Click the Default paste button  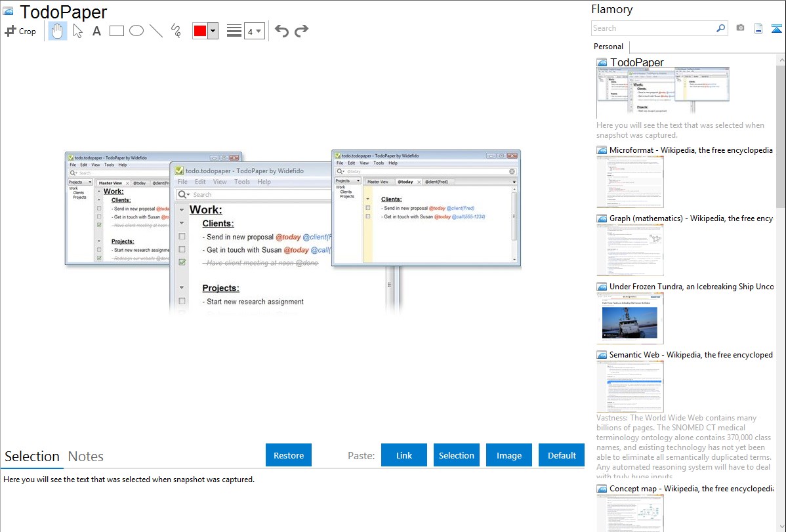pyautogui.click(x=562, y=455)
